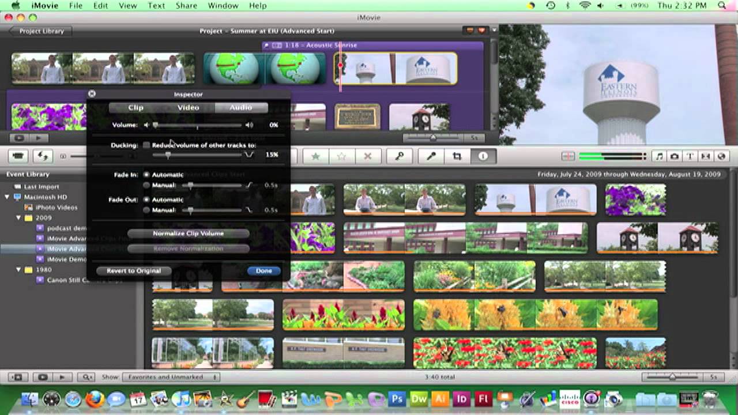Viewport: 738px width, 415px height.
Task: Play the event from the footer play button
Action: click(x=62, y=377)
